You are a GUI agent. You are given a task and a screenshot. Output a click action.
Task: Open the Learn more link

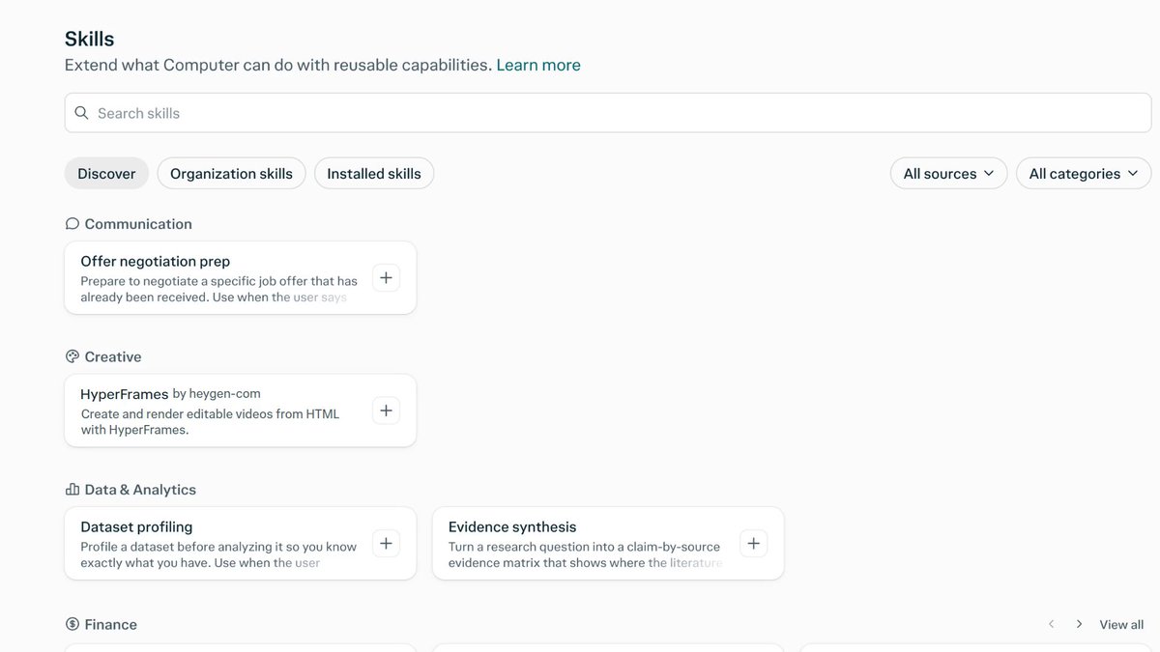tap(538, 65)
